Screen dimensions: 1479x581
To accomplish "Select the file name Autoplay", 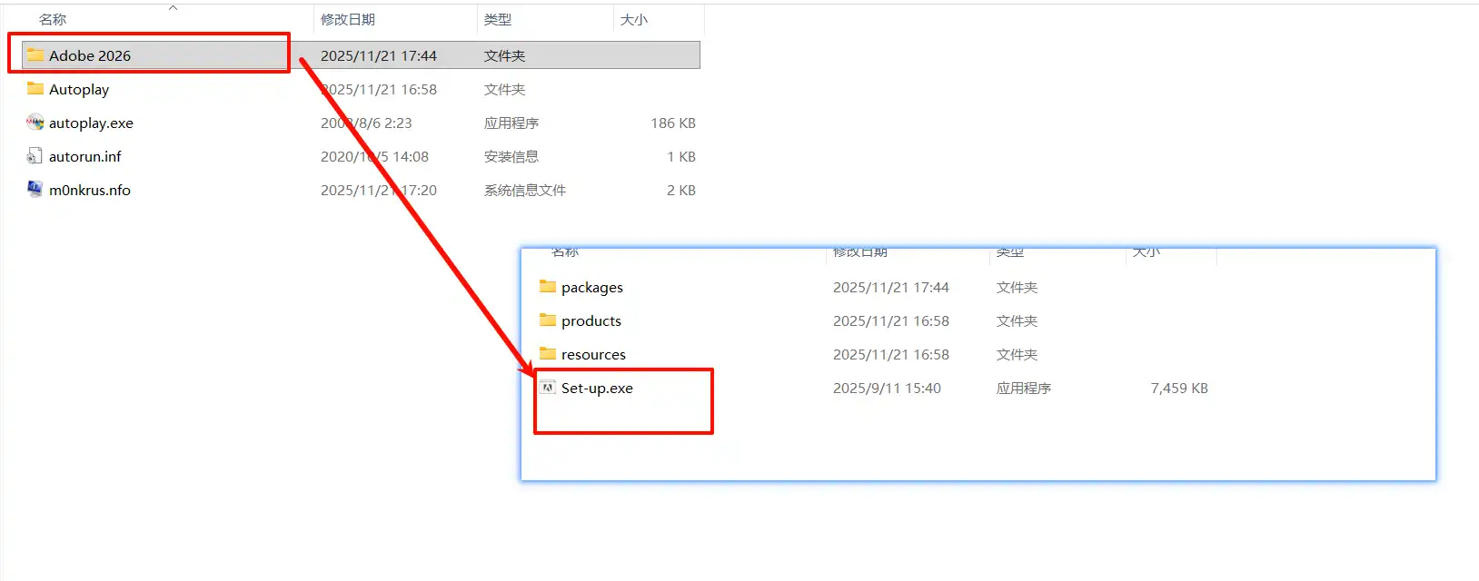I will [79, 89].
